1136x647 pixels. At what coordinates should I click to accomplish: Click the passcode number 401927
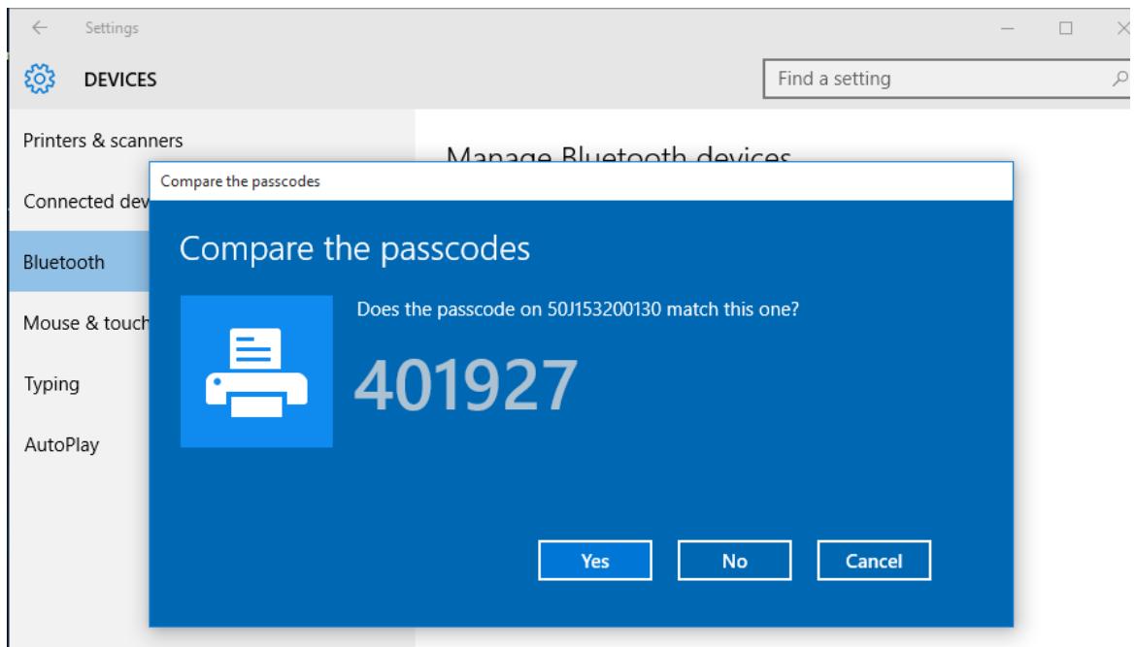(x=466, y=385)
